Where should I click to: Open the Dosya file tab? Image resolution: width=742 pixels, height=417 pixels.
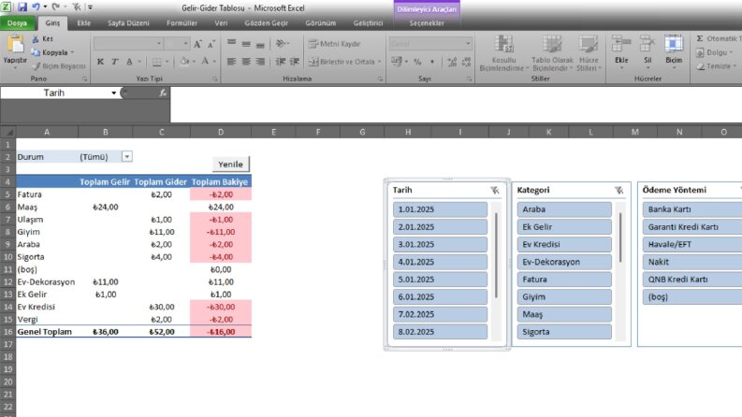(x=18, y=22)
